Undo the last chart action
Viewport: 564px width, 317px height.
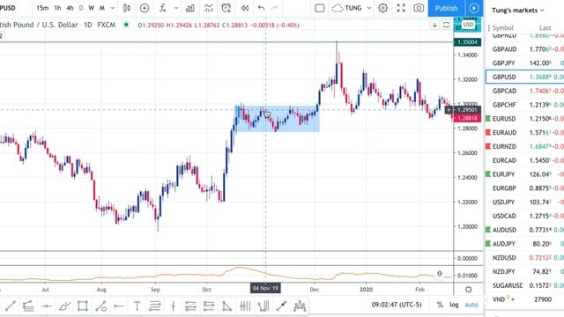[x=261, y=8]
